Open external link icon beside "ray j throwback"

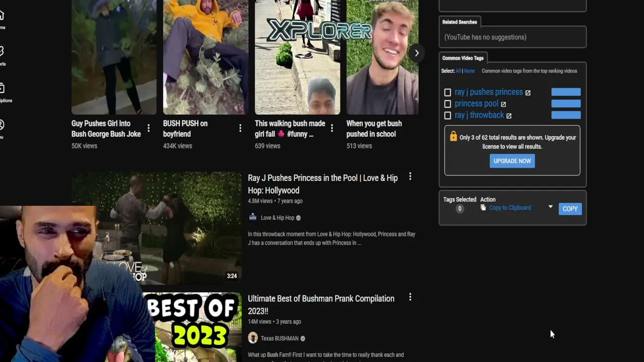point(509,116)
